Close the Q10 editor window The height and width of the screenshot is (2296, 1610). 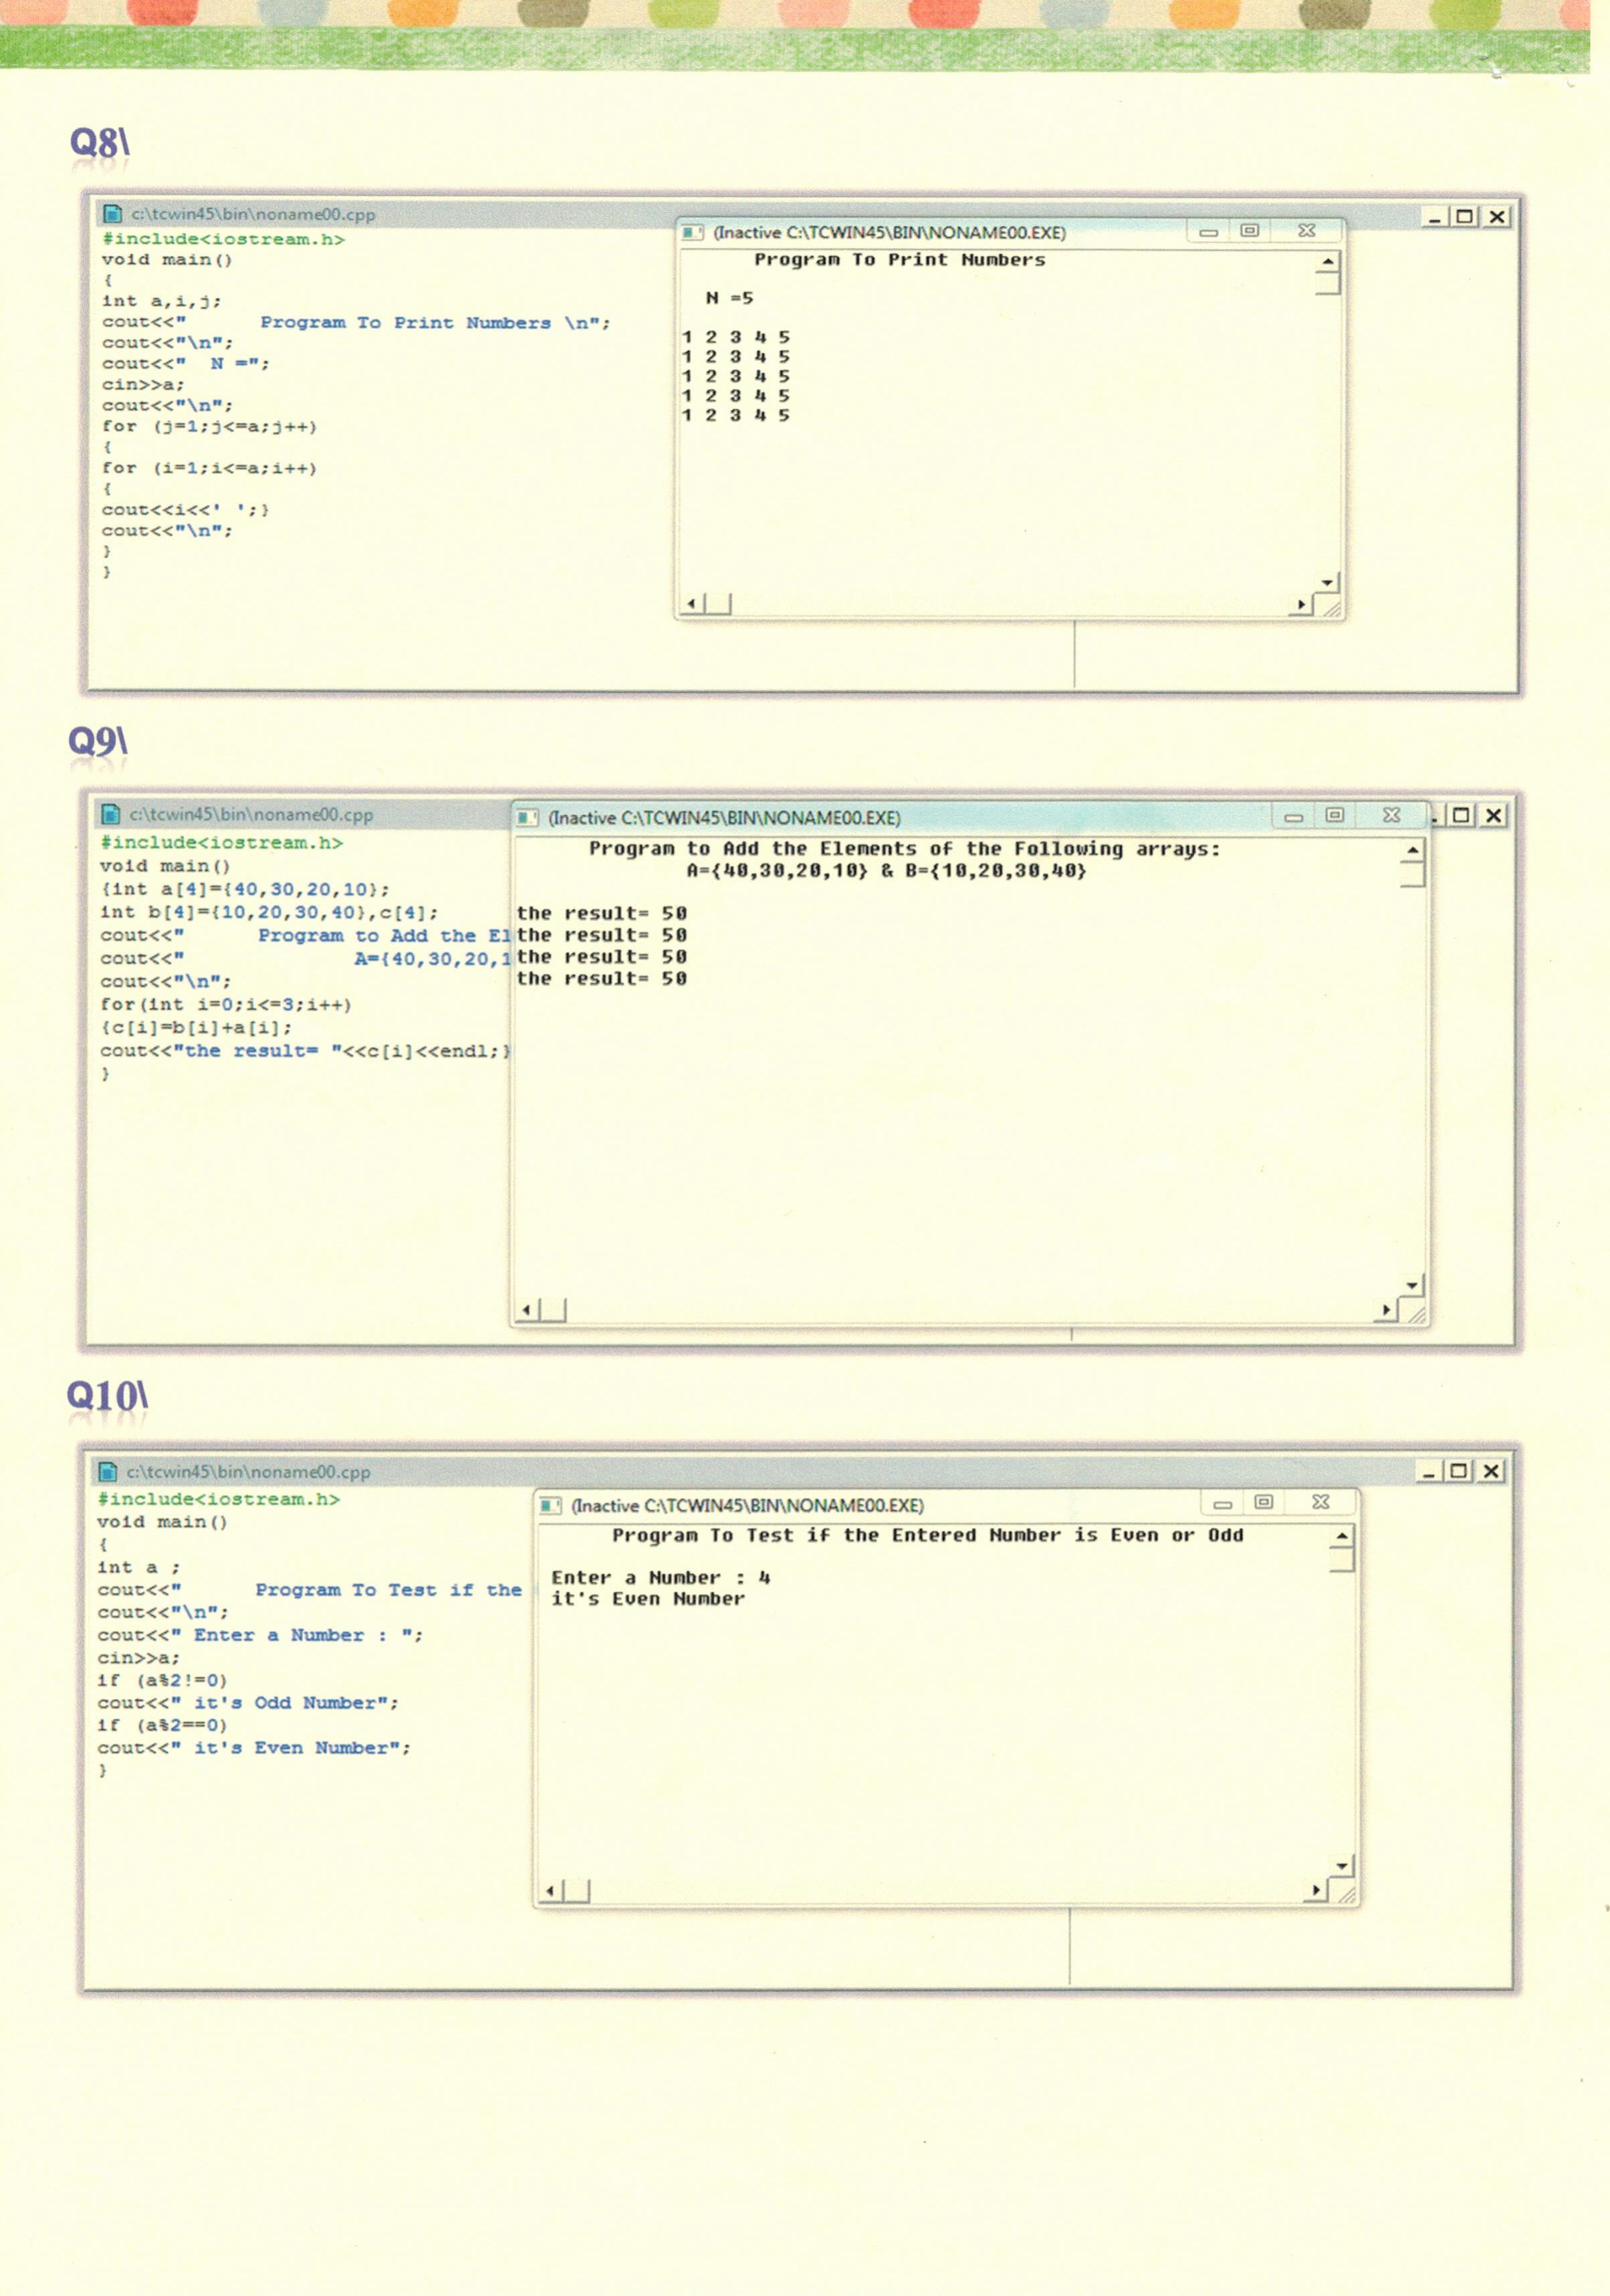tap(1491, 1471)
